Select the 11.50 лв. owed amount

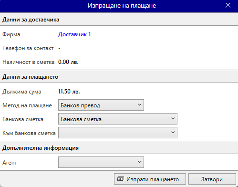(x=69, y=92)
